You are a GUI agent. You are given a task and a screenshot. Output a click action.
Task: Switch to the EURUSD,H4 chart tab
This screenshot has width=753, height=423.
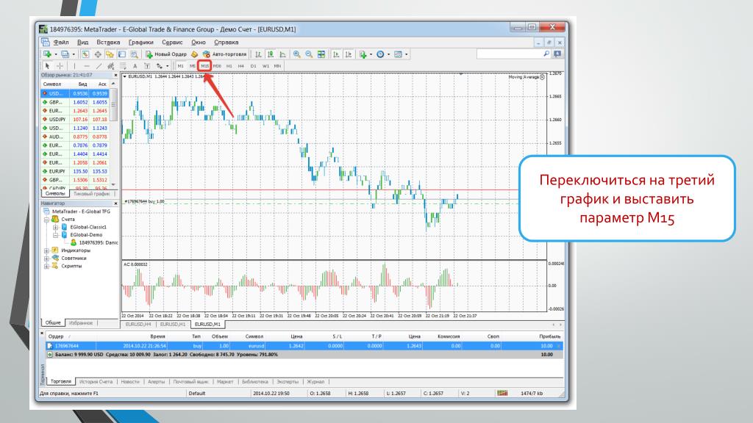138,324
